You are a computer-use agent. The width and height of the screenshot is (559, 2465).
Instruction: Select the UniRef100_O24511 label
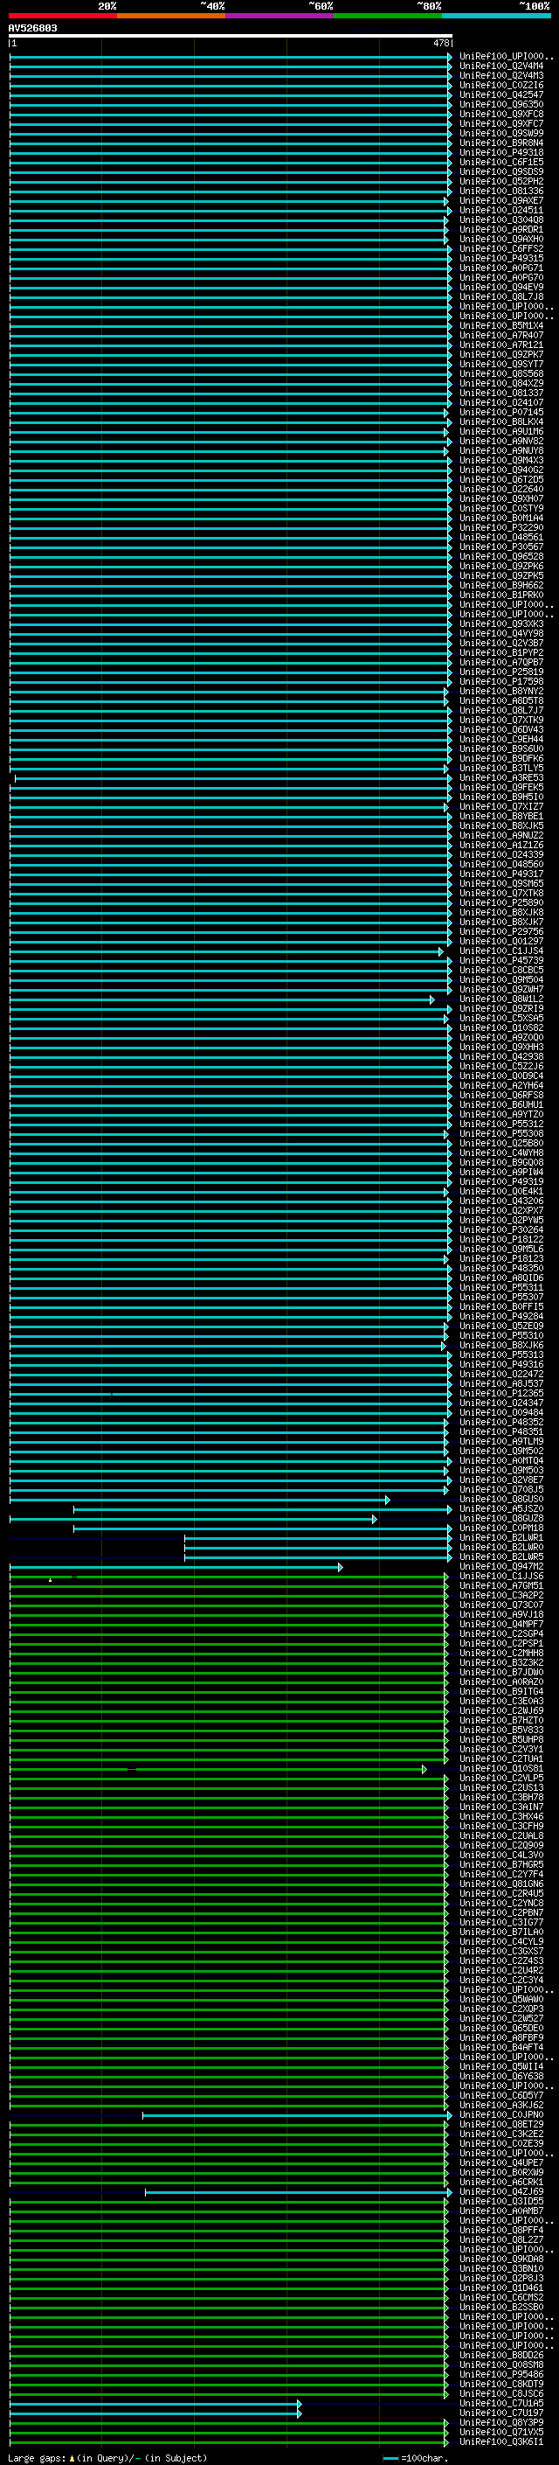click(500, 211)
